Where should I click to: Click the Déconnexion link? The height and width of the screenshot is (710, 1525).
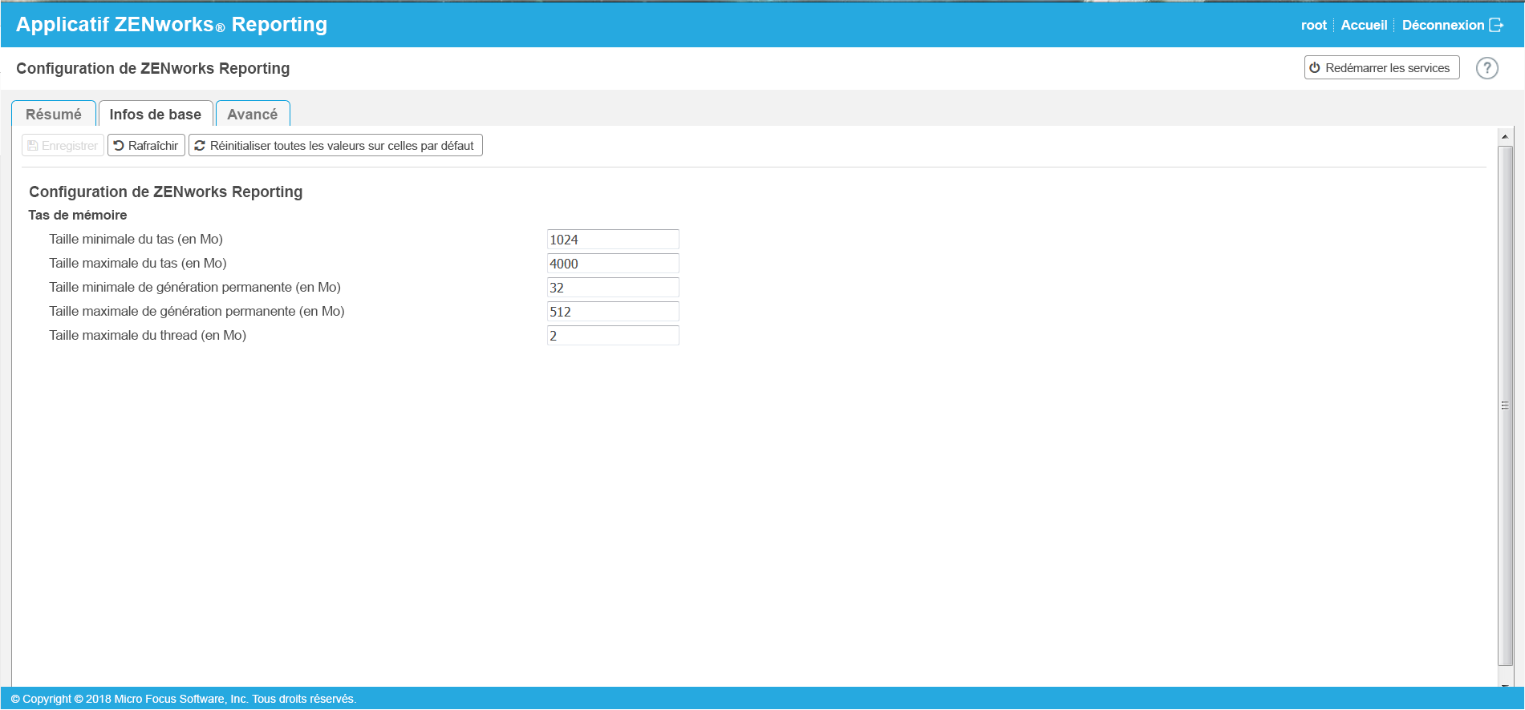(x=1442, y=26)
